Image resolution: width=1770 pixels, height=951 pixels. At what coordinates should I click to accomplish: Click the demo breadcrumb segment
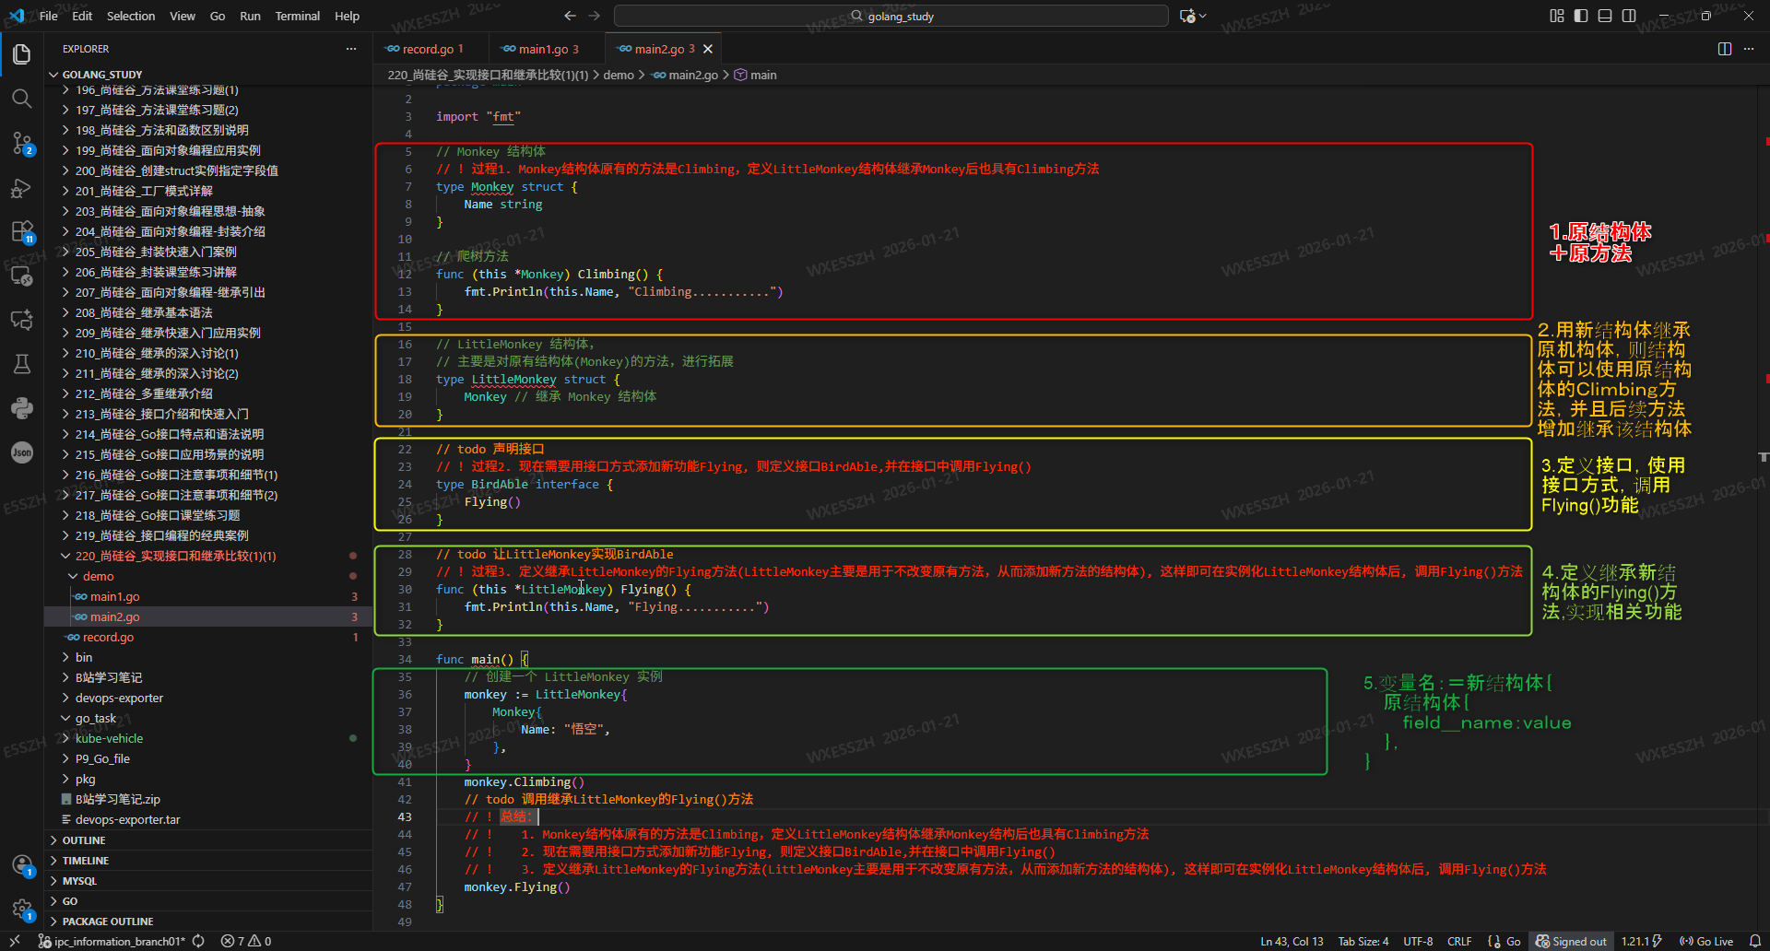619,75
